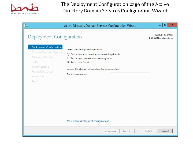This screenshot has width=193, height=145.
Task: Open Domain Controller Options step
Action: coord(47,52)
